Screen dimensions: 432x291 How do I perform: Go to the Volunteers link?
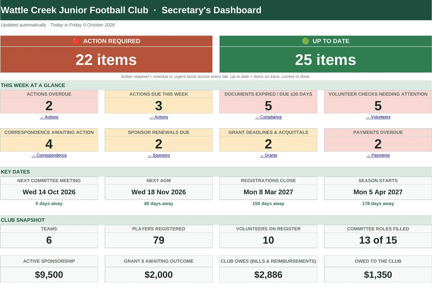(378, 117)
